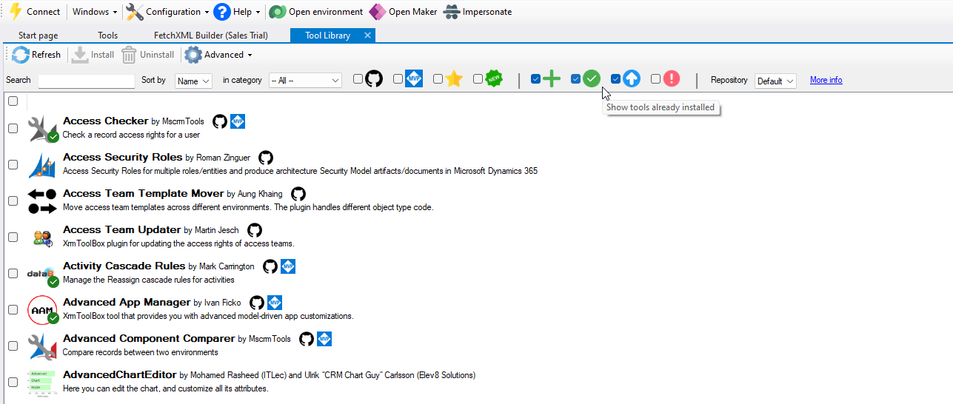The image size is (953, 404).
Task: Toggle the blue update available checkbox
Action: point(616,79)
